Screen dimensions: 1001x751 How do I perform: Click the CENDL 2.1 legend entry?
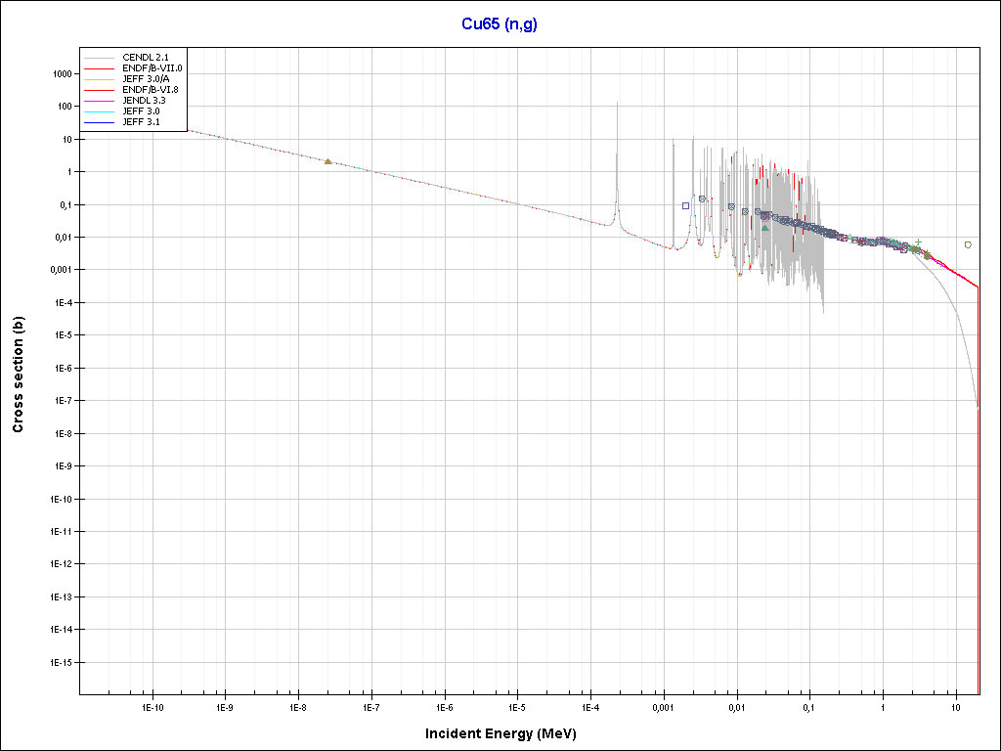click(x=147, y=59)
